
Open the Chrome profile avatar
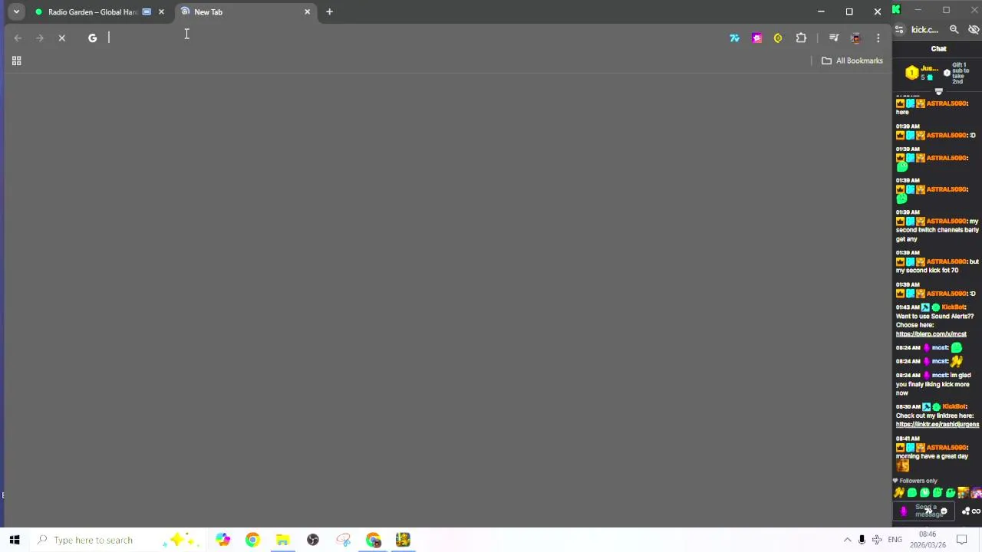[856, 38]
